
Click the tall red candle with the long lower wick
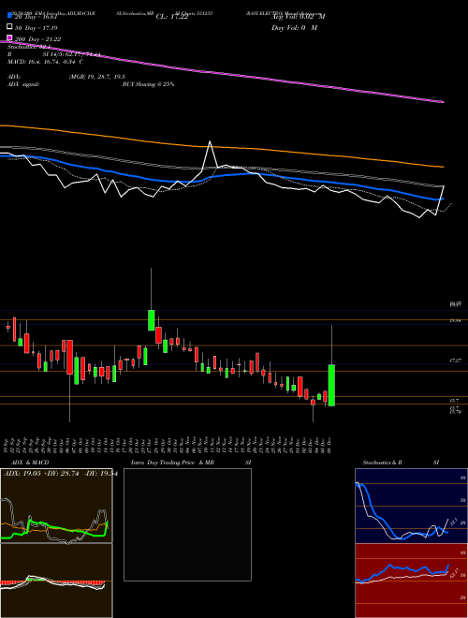click(69, 357)
